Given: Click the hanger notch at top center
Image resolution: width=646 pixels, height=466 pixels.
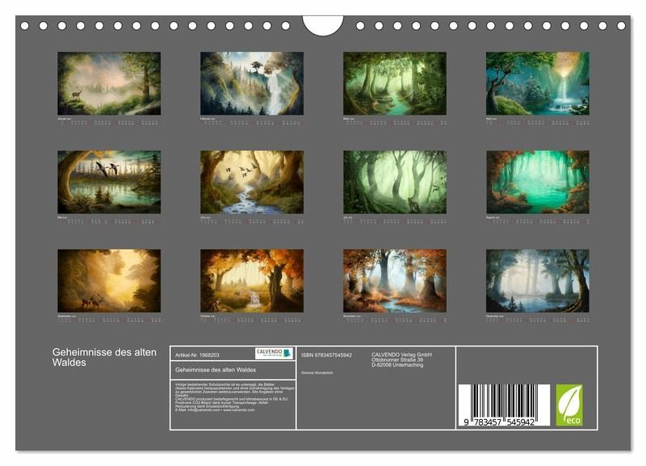Looking at the screenshot, I should [x=322, y=24].
